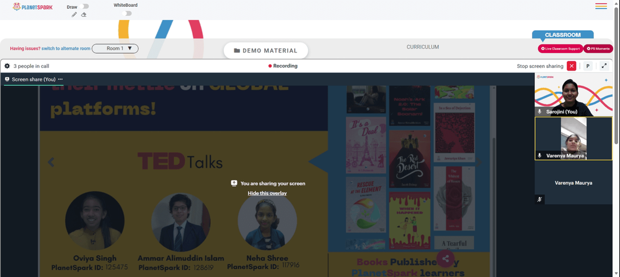
Task: Enter fullscreen mode for the call
Action: pos(604,66)
